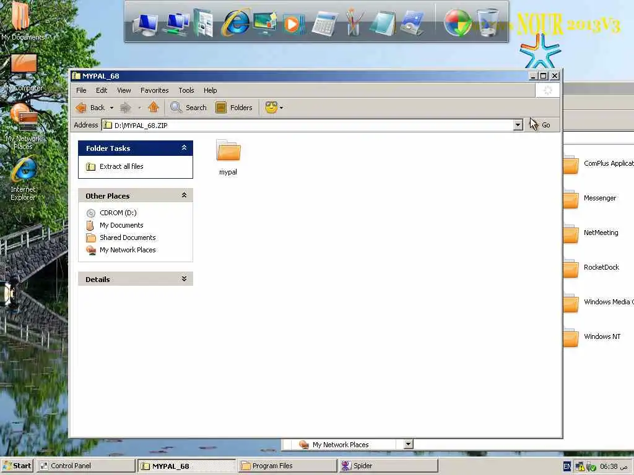Maximize the MYPAL_68 window

(544, 76)
